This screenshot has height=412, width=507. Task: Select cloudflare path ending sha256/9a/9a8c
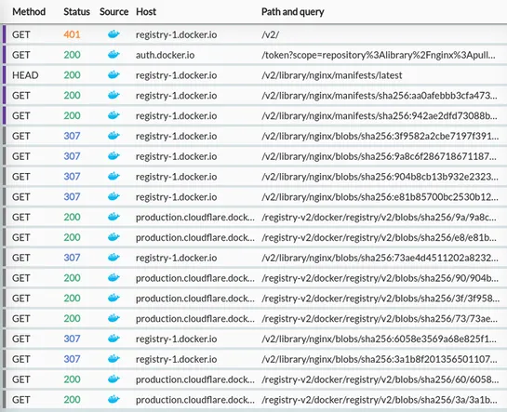379,217
